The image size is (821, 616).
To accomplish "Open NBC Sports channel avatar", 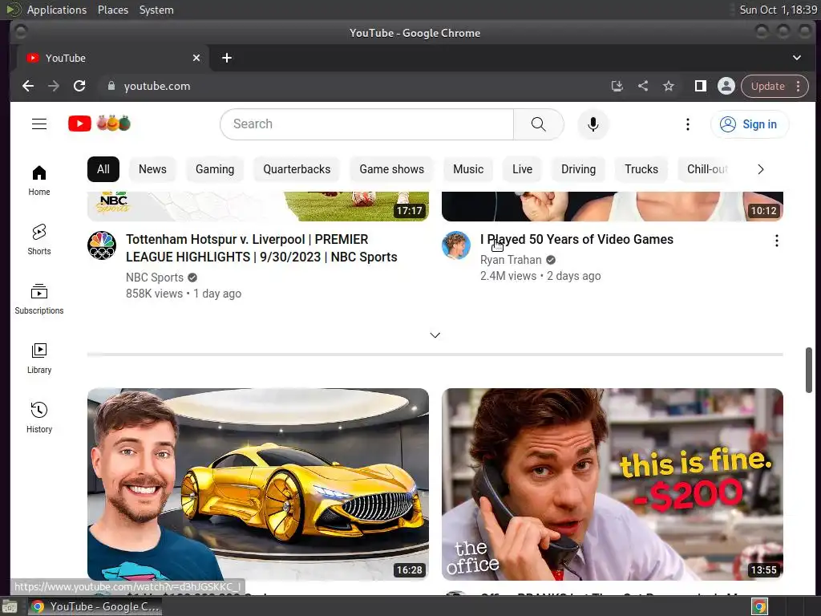I will (102, 245).
